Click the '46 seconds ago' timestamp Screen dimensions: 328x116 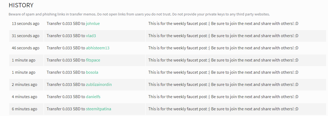26,48
